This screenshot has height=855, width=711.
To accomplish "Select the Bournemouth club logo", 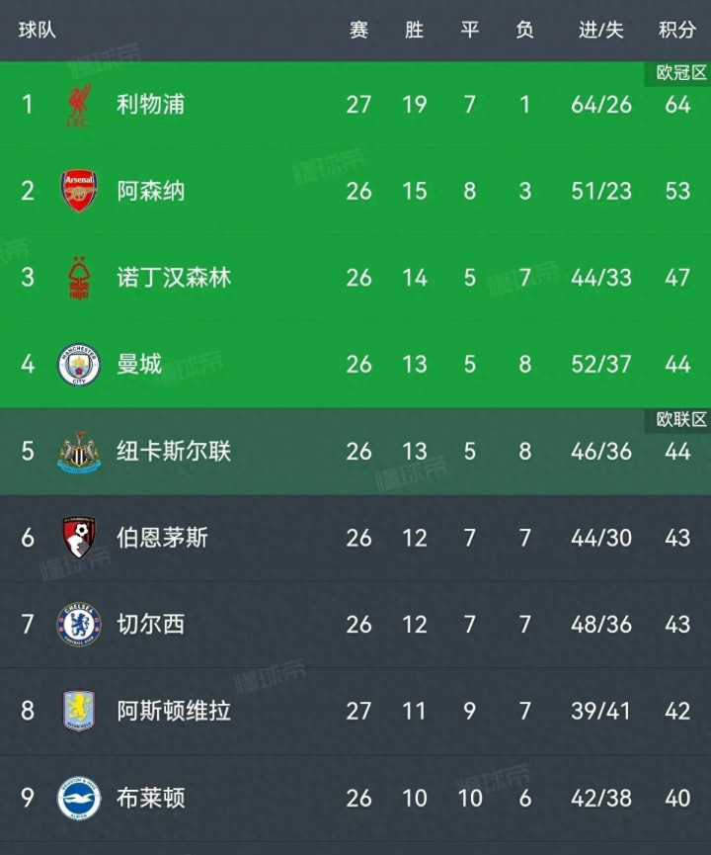I will [78, 538].
